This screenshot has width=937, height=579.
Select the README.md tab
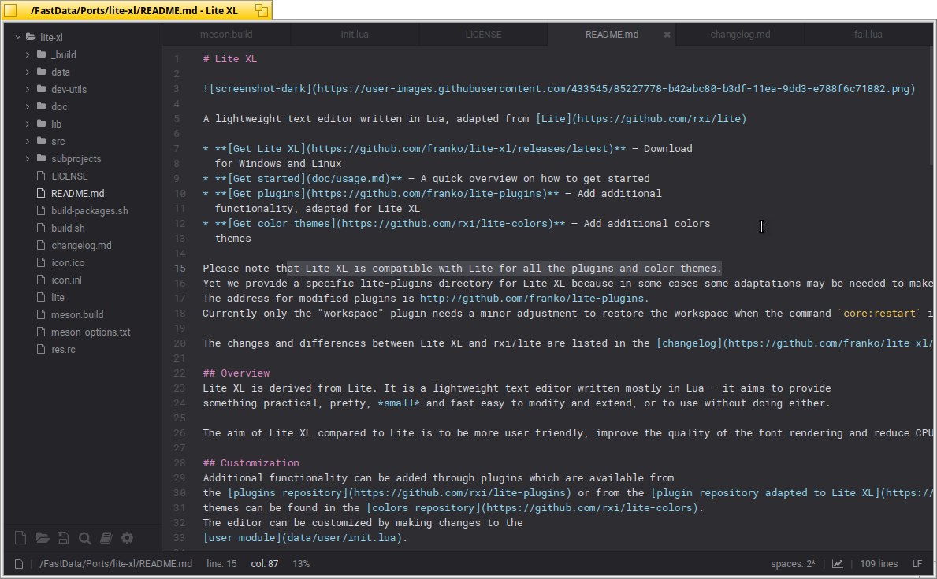[612, 35]
